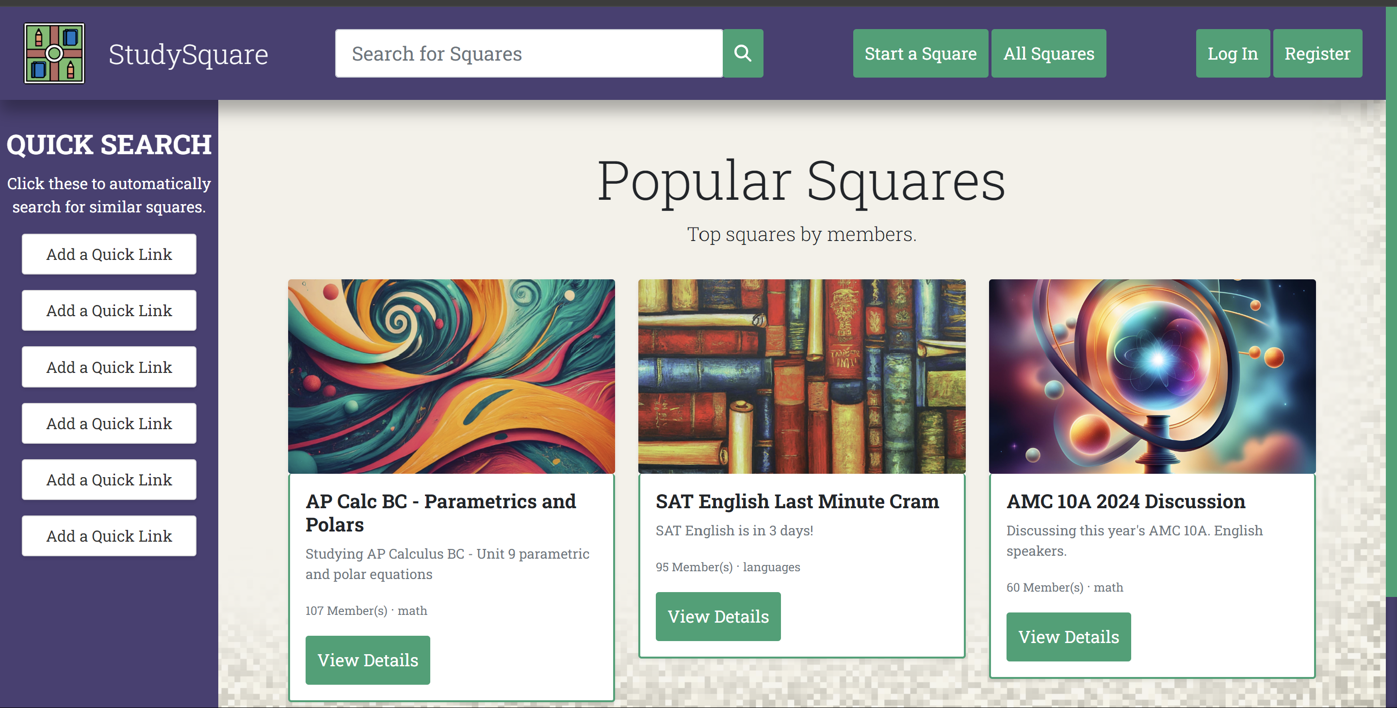Click the first Add a Quick Link button
The height and width of the screenshot is (708, 1397).
(x=109, y=254)
